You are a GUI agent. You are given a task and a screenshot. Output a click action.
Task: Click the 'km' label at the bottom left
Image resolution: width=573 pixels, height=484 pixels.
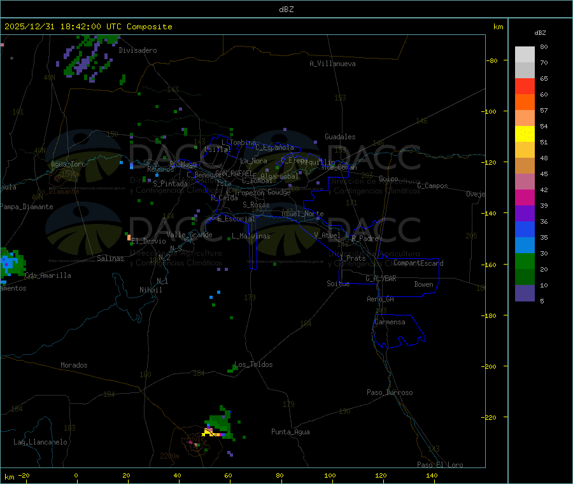[x=9, y=477]
